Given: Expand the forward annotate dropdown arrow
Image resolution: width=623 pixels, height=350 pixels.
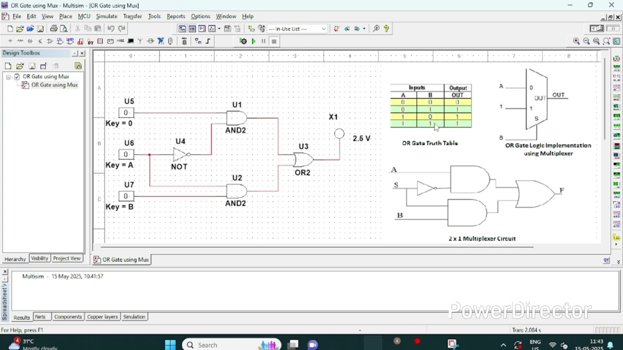Looking at the screenshot, I should pyautogui.click(x=364, y=29).
